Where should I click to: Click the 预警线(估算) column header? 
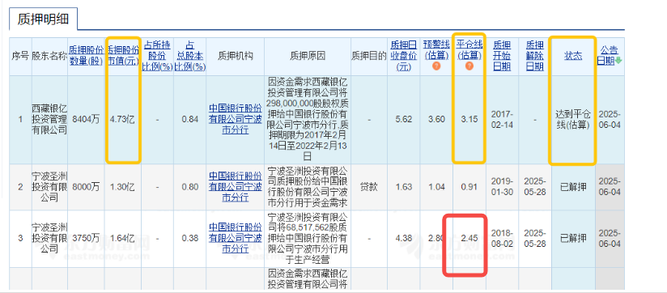coord(436,49)
